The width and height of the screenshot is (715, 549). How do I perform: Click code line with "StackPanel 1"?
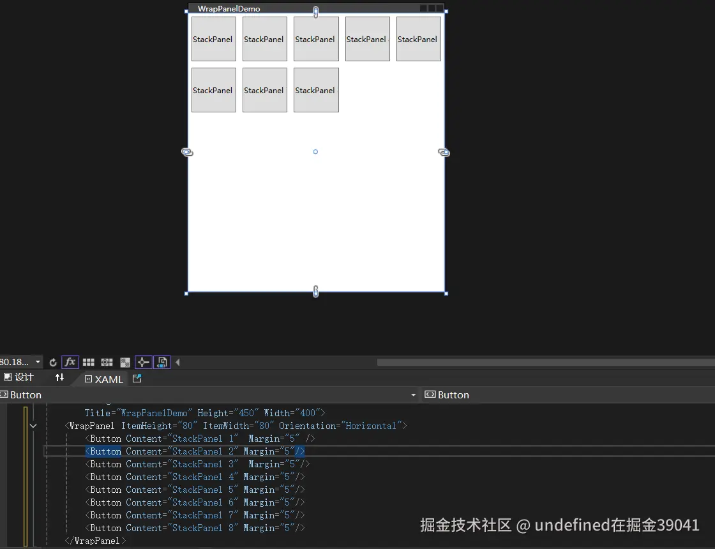click(200, 439)
